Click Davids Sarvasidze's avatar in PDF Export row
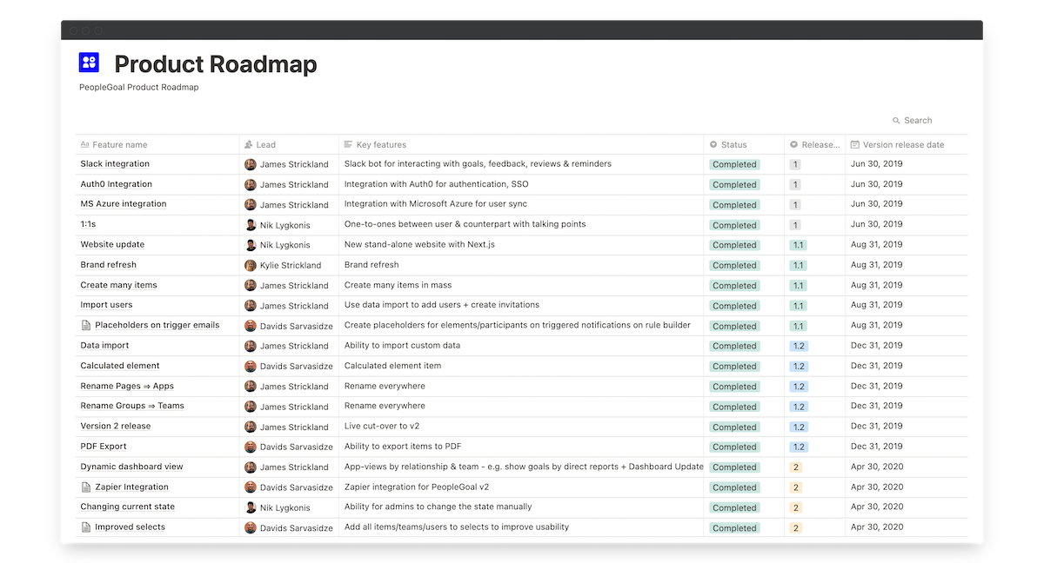1044x563 pixels. [251, 447]
